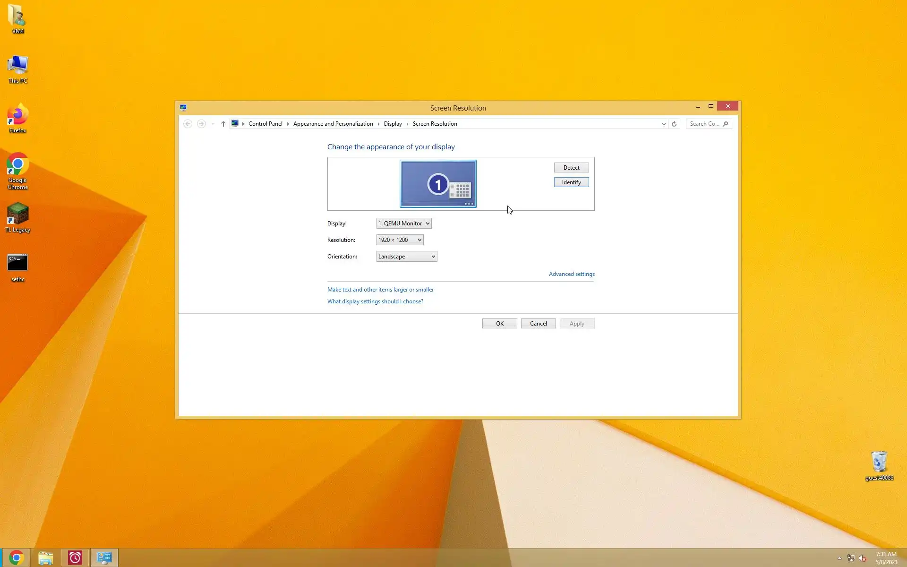Viewport: 907px width, 567px height.
Task: Navigate to Appearance and Personalization breadcrumb
Action: point(333,124)
